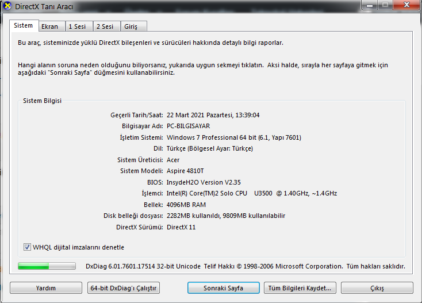Image resolution: width=422 pixels, height=303 pixels.
Task: Toggle WHQL dijital imzalarını denetle checkbox
Action: coord(27,247)
